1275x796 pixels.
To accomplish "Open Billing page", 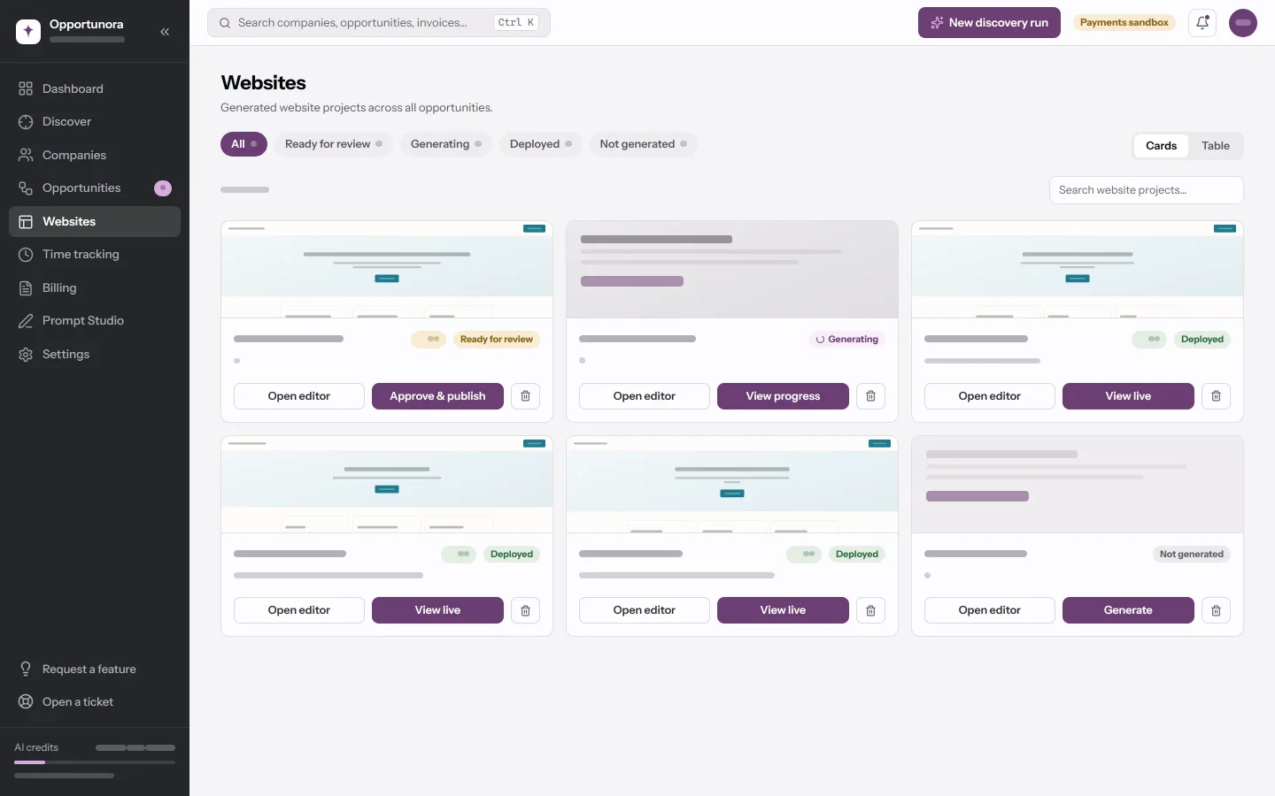I will [x=95, y=287].
